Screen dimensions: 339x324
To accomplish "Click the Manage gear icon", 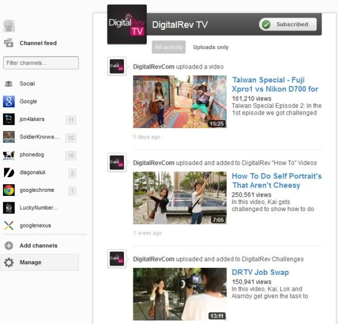I will (x=9, y=263).
